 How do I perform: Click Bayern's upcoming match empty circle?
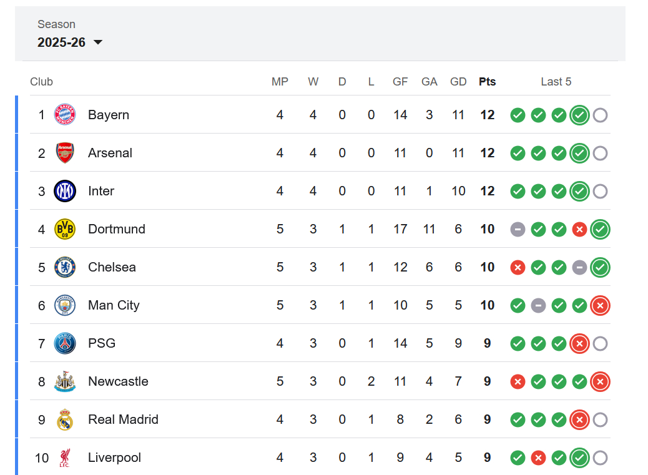tap(600, 115)
